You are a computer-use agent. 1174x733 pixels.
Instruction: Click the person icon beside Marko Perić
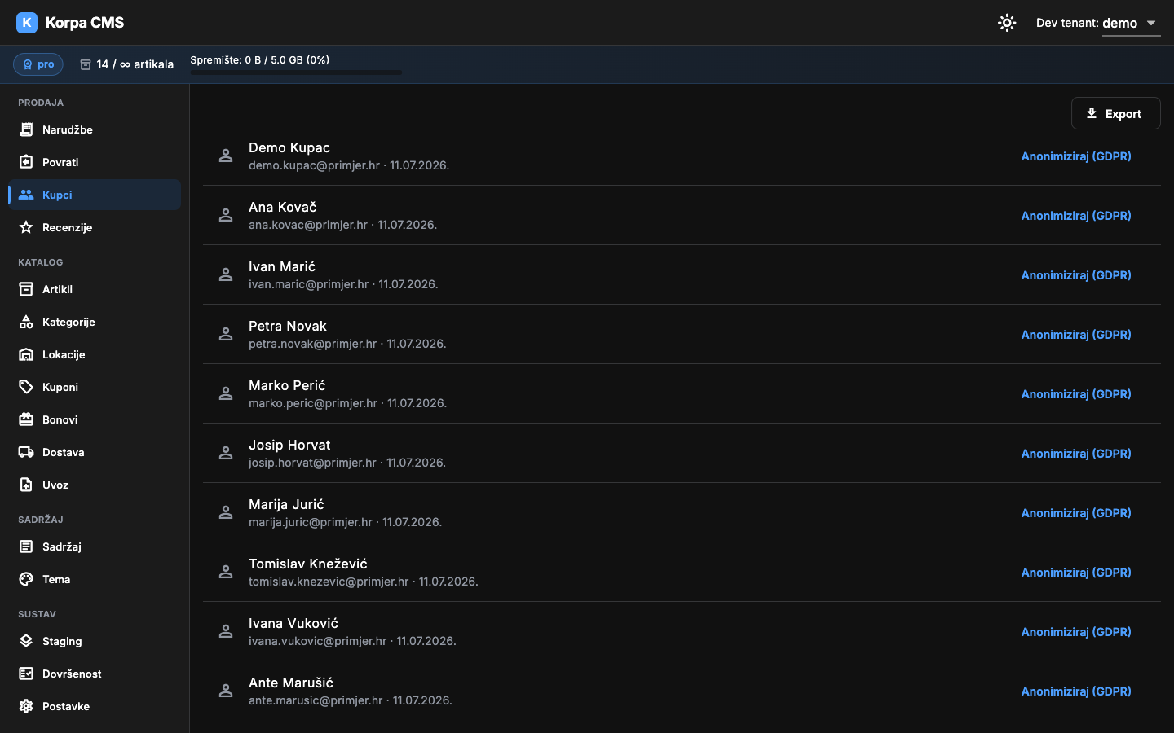[x=226, y=393]
